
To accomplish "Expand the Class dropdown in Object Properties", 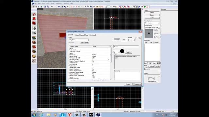I will [88, 40].
